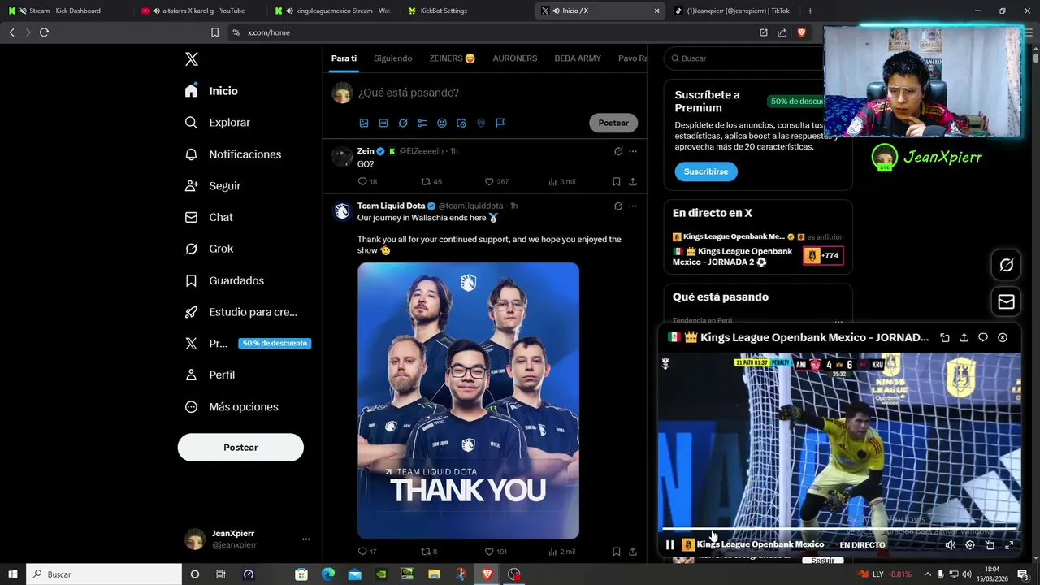The width and height of the screenshot is (1040, 585).
Task: Share Zein's GO? post
Action: pos(633,181)
